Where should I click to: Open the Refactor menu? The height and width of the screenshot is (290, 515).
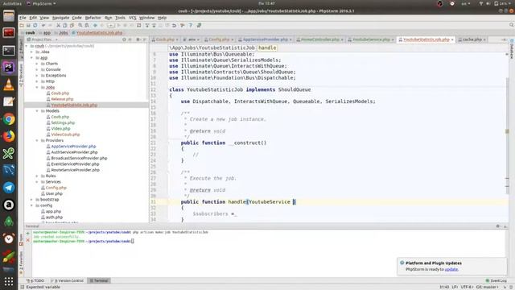(93, 18)
